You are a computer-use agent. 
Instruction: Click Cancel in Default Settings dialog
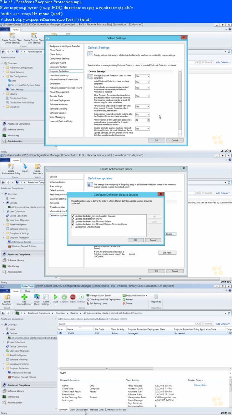[175, 140]
